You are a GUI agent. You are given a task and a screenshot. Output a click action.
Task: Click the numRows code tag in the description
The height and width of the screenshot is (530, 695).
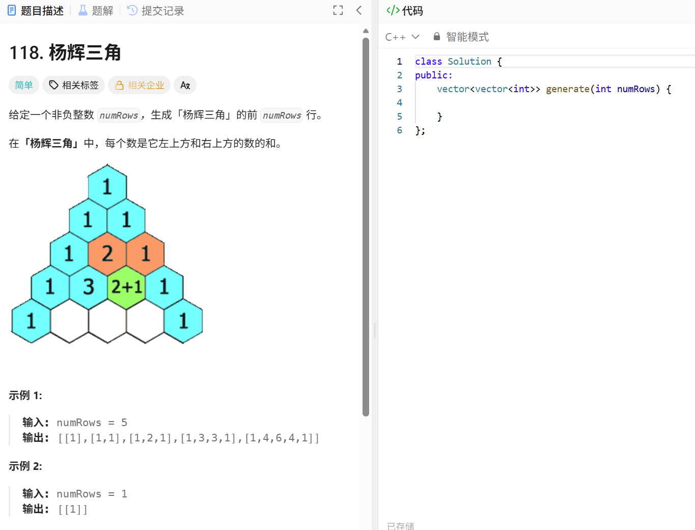119,116
